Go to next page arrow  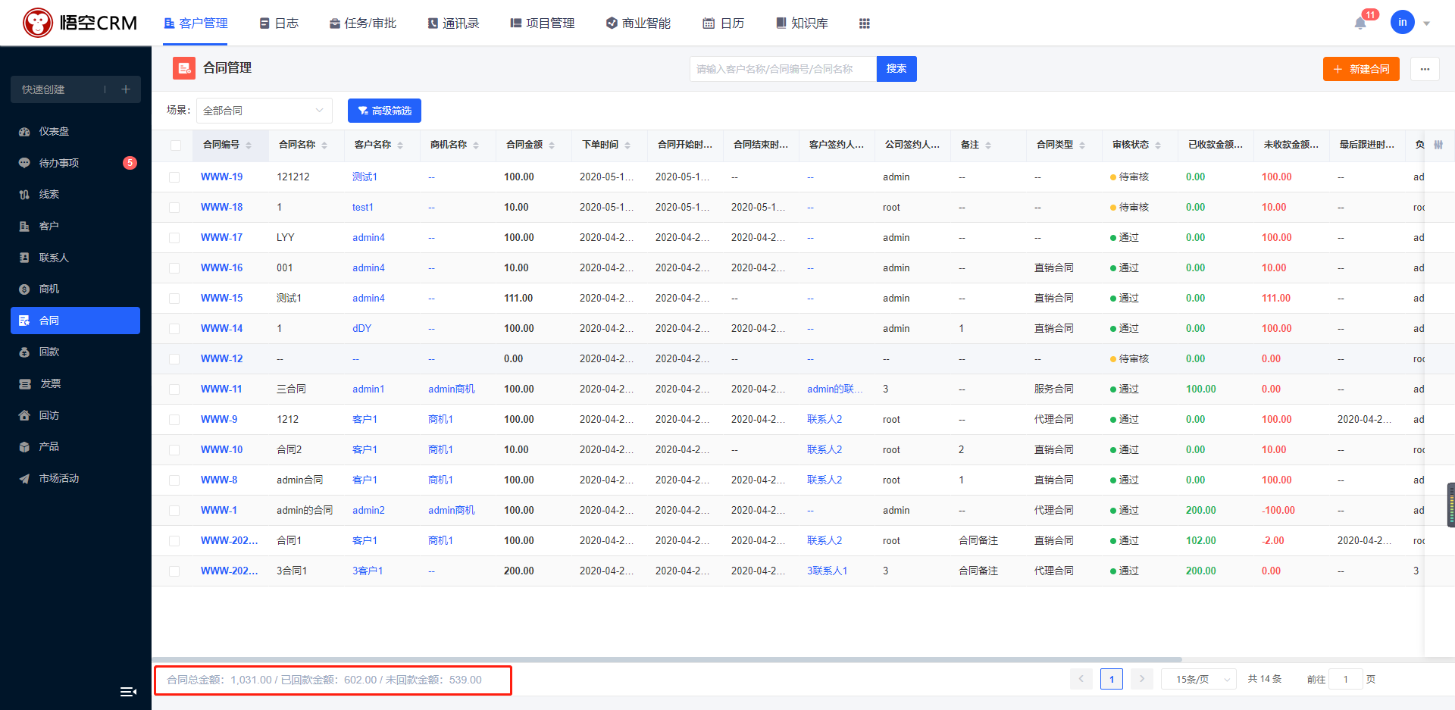[1141, 679]
